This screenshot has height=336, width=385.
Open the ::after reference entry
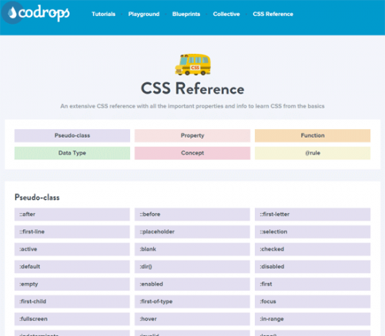pyautogui.click(x=72, y=215)
